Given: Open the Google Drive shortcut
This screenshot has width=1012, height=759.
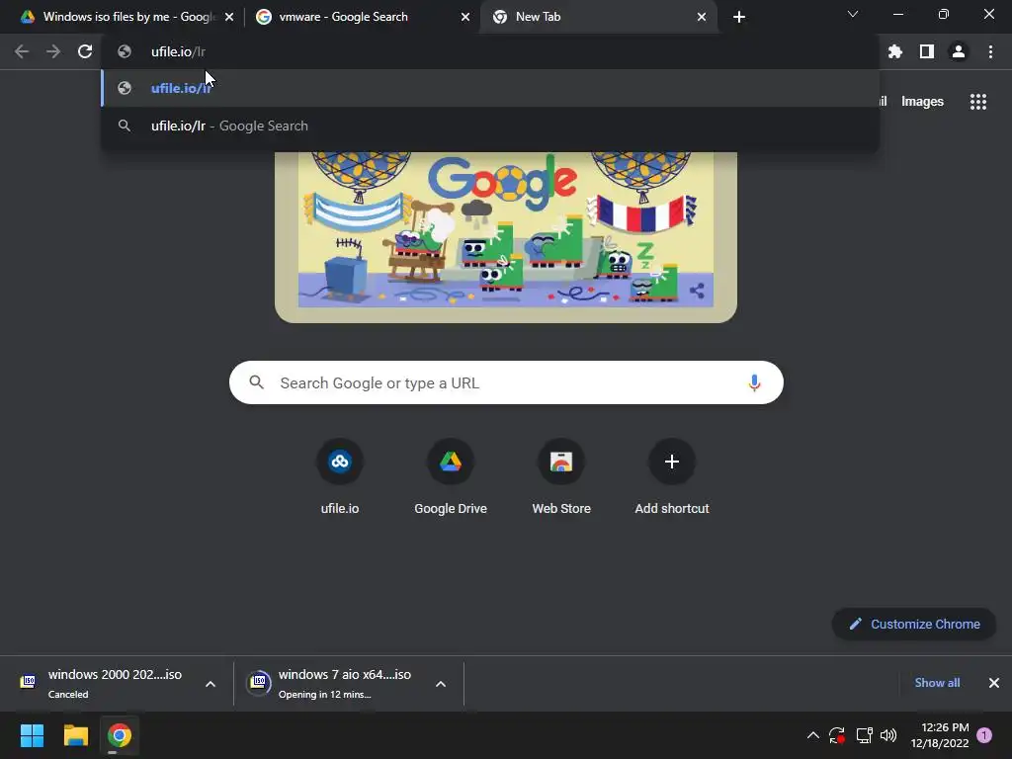Looking at the screenshot, I should point(451,477).
